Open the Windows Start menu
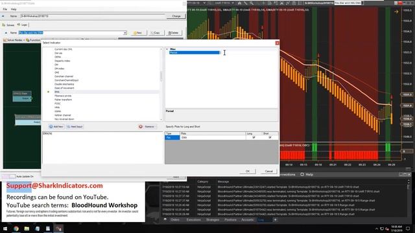 click(x=5, y=228)
